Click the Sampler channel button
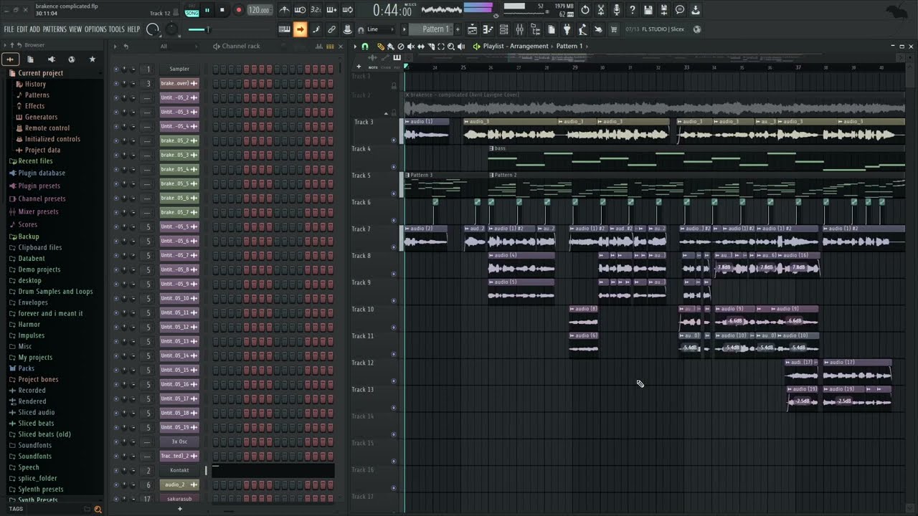Viewport: 918px width, 516px height. (179, 70)
